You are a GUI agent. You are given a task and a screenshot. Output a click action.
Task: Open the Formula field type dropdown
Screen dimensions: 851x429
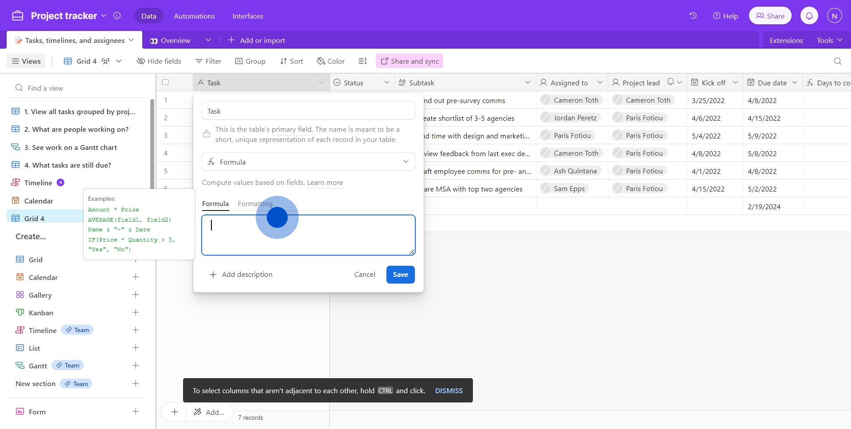tap(308, 162)
